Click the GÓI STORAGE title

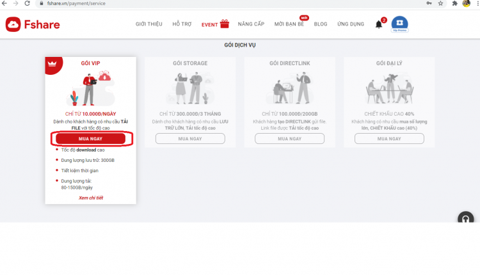(190, 63)
